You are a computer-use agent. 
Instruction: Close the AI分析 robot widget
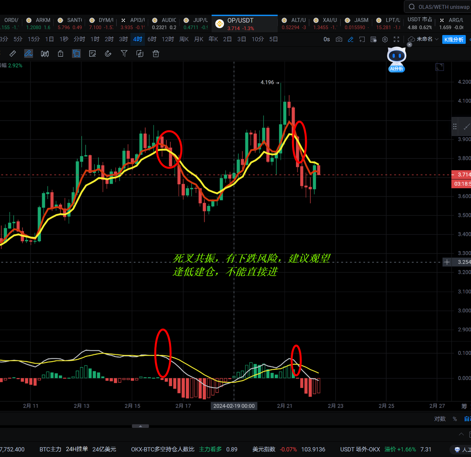[409, 45]
